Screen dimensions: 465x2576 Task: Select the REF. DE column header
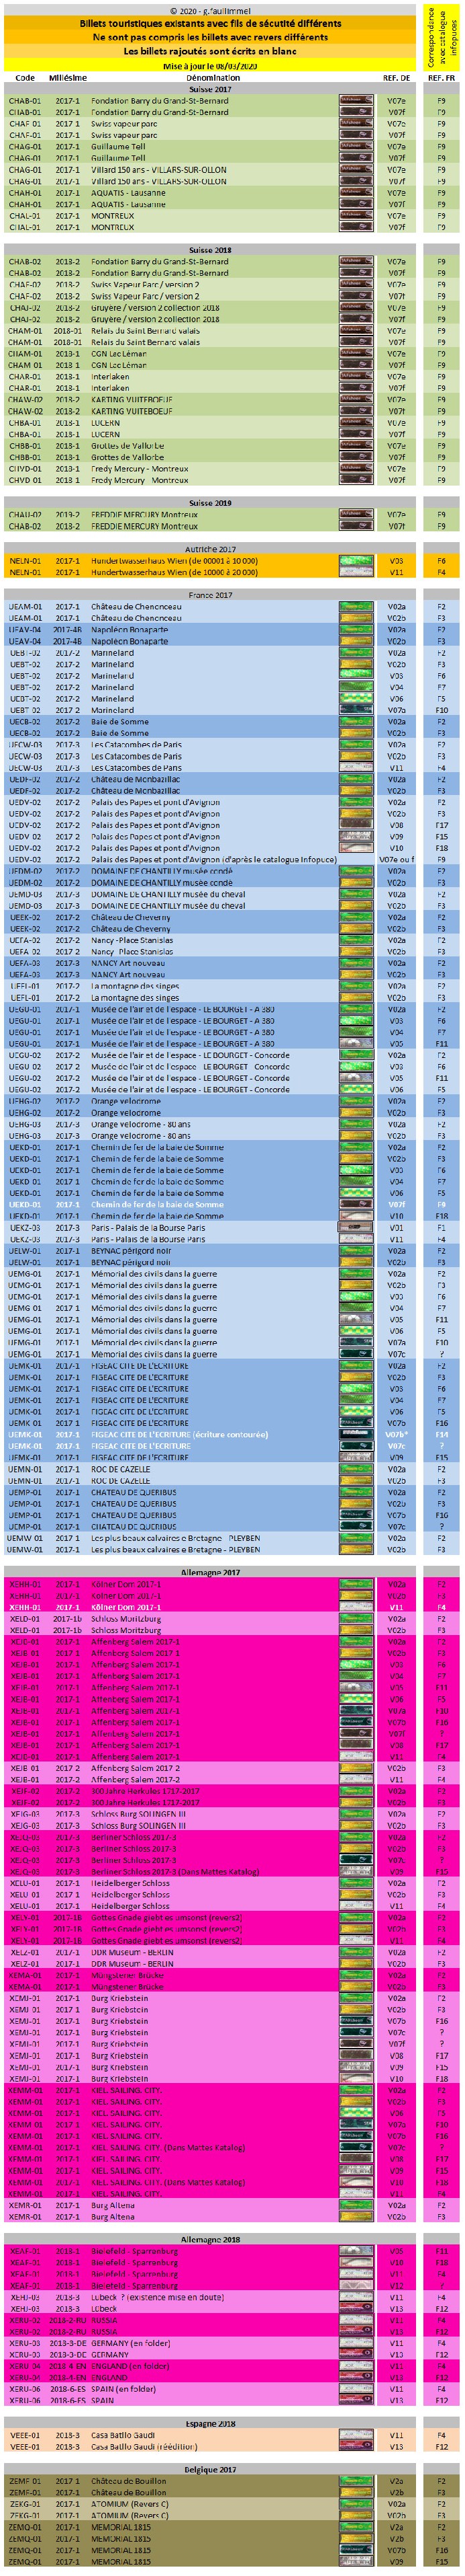click(396, 78)
